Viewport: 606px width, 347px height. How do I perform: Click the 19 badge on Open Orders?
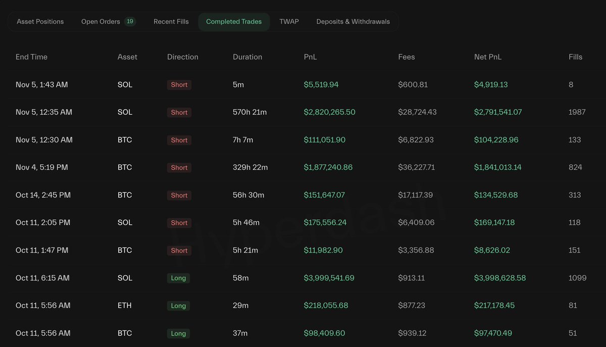[x=130, y=22]
